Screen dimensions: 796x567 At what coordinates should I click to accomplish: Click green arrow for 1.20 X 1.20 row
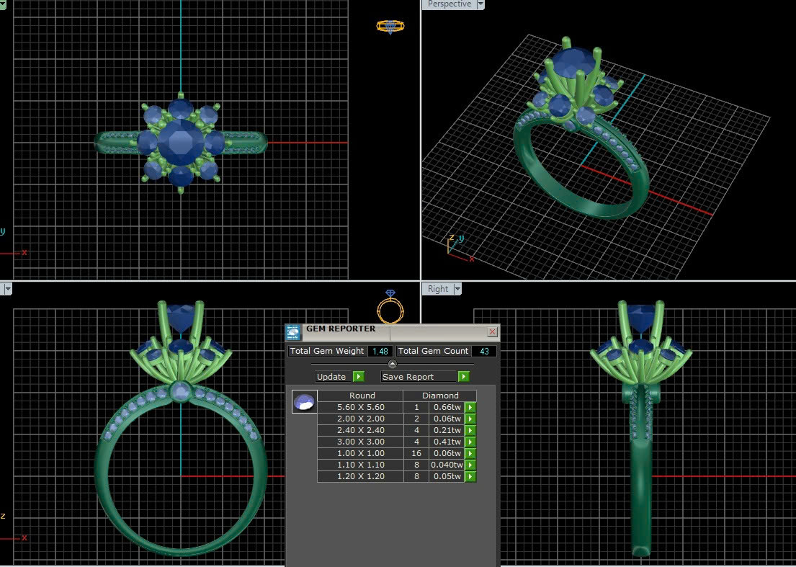[x=470, y=476]
